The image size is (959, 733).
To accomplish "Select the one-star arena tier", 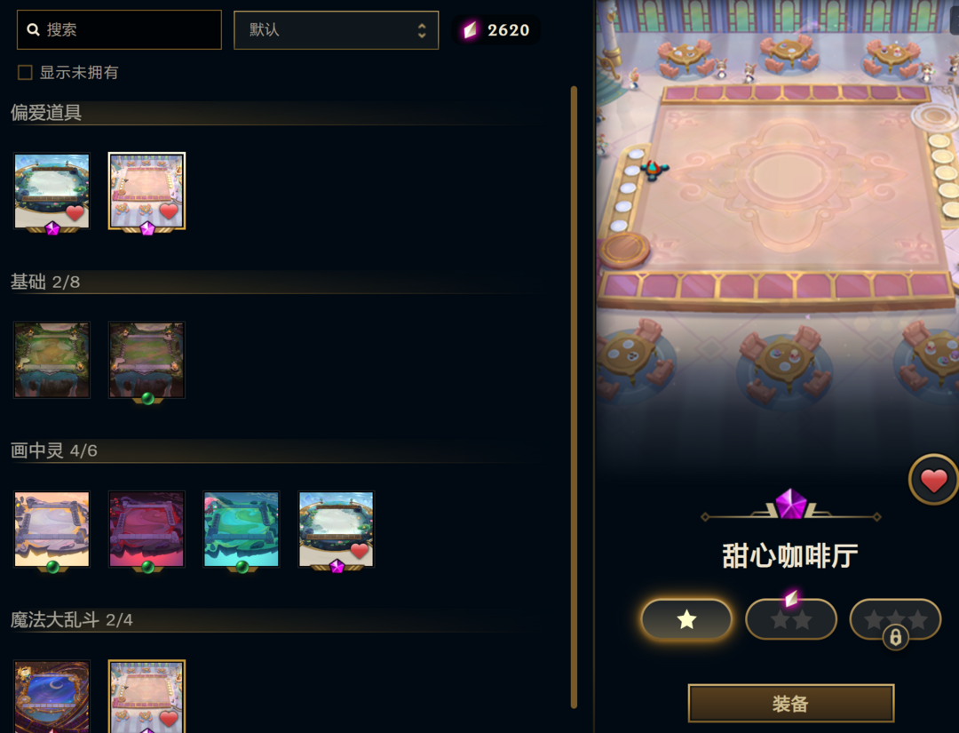I will point(686,619).
